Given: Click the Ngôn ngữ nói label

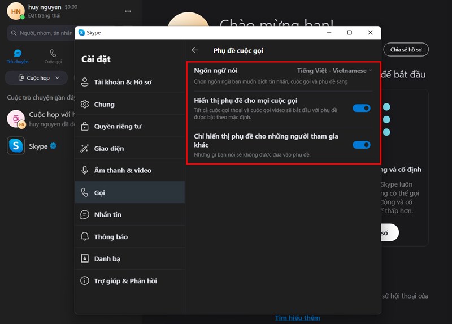Looking at the screenshot, I should coord(216,71).
